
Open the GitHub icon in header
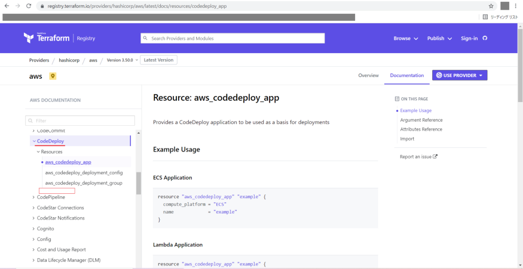click(x=485, y=38)
